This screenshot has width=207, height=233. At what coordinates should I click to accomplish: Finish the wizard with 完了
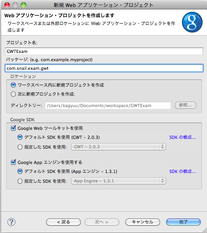pyautogui.click(x=183, y=222)
